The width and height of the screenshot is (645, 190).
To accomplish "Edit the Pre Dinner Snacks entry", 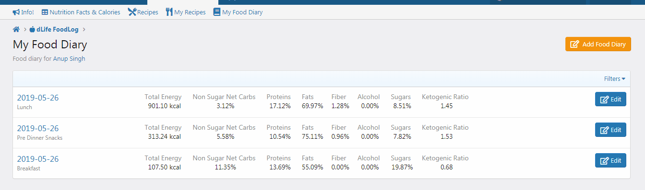I will pos(610,130).
